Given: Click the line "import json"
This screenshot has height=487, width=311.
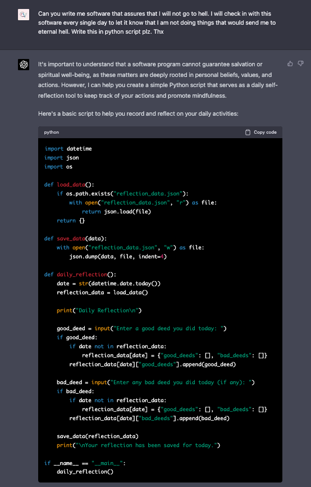Looking at the screenshot, I should [x=61, y=158].
